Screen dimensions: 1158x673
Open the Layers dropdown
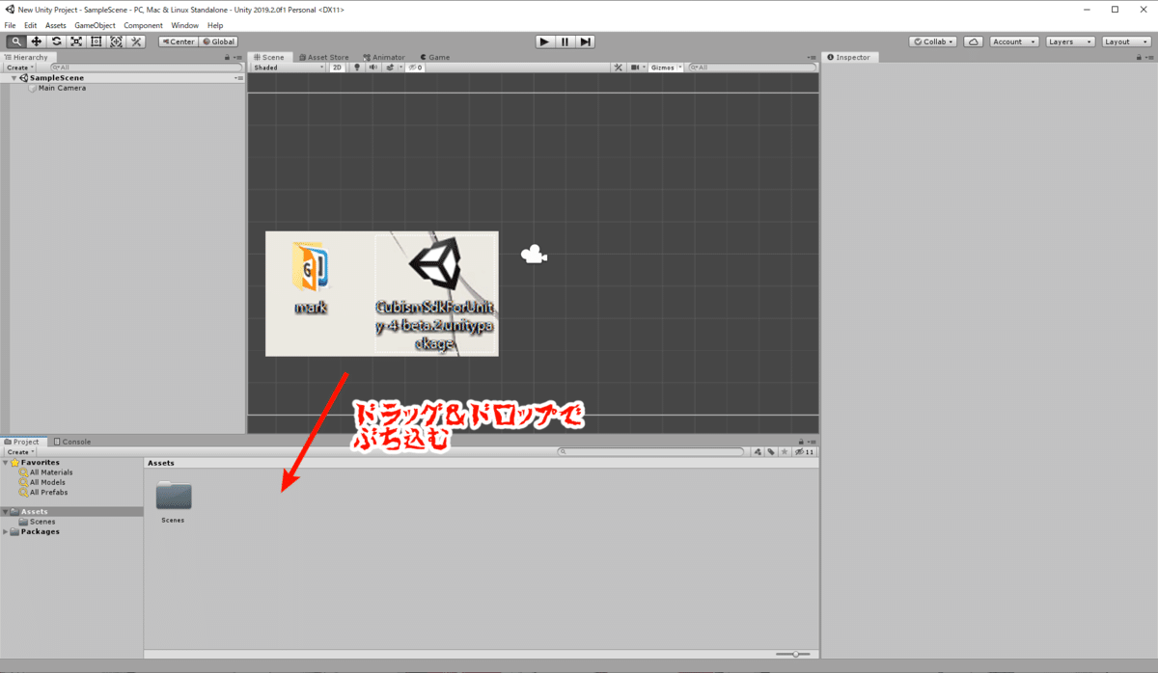1071,41
